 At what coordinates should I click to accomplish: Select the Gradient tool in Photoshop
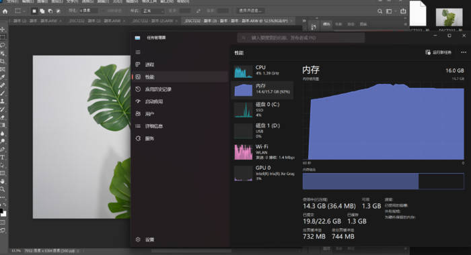click(x=3, y=125)
